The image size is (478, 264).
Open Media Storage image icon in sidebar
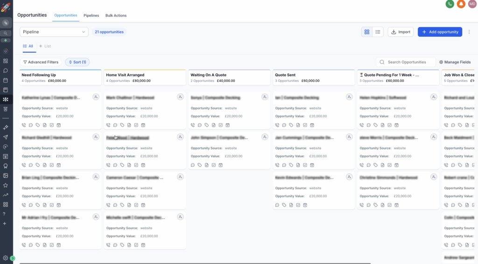tap(6, 176)
